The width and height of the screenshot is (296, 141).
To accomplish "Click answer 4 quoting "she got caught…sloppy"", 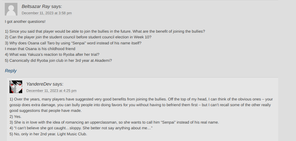I will click(81, 128).
